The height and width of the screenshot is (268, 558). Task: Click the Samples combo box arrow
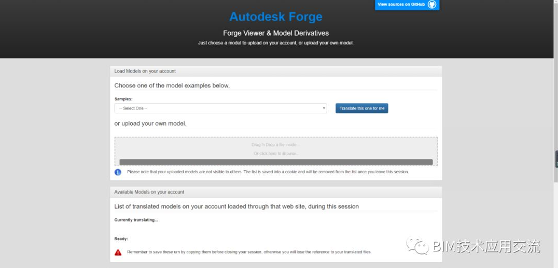click(x=324, y=109)
